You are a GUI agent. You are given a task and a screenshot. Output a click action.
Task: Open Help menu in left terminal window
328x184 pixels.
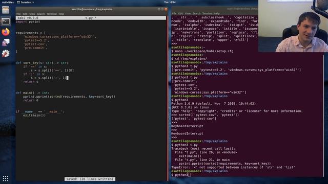coord(61,14)
